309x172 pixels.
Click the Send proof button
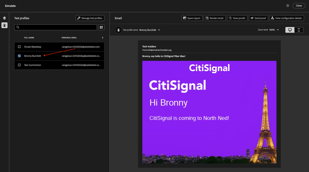[258, 18]
